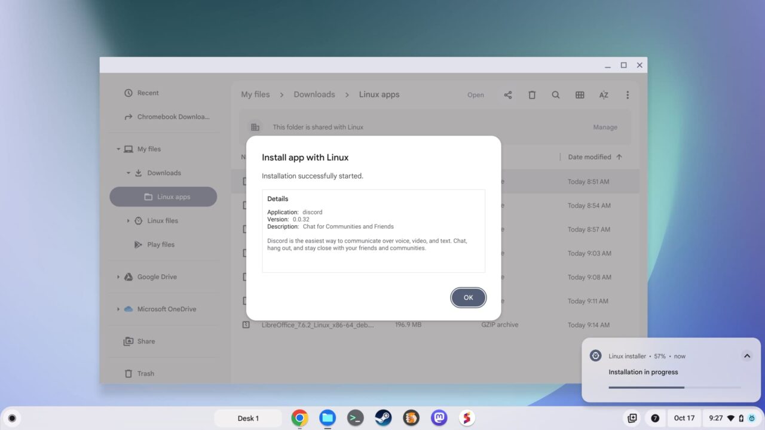Open the launcher circle button on shelf
Screen dimensions: 765x430
coord(11,418)
